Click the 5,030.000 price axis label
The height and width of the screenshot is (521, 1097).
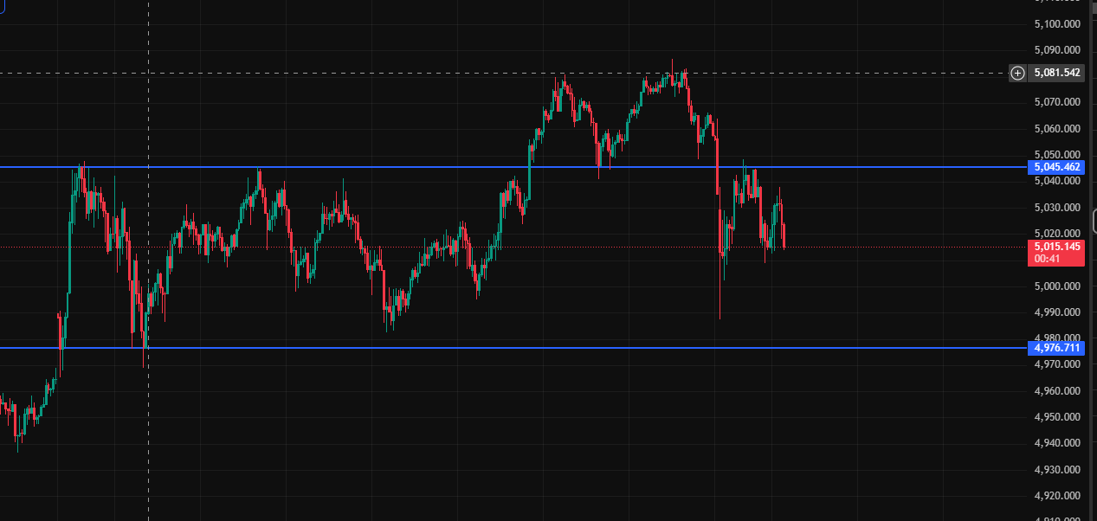pyautogui.click(x=1057, y=208)
